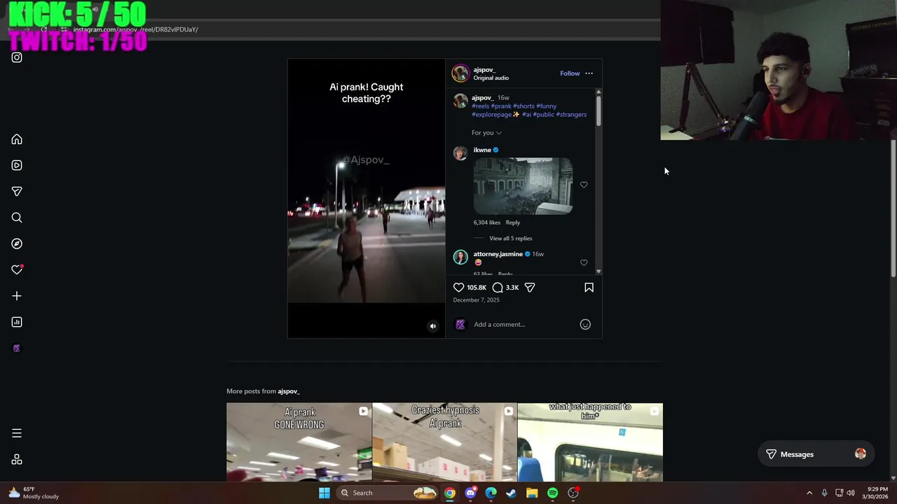The image size is (897, 504).
Task: Open ikwne's profile from comment
Action: pyautogui.click(x=482, y=150)
